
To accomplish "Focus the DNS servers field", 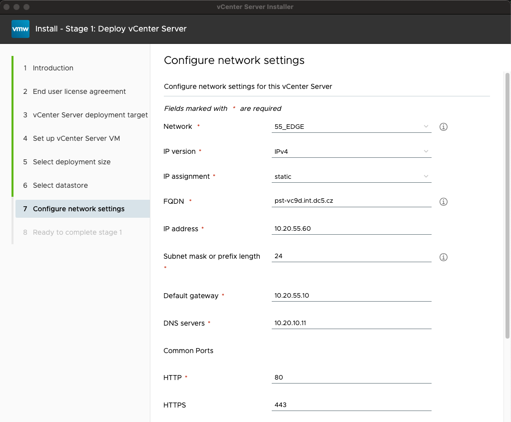I will tap(351, 323).
